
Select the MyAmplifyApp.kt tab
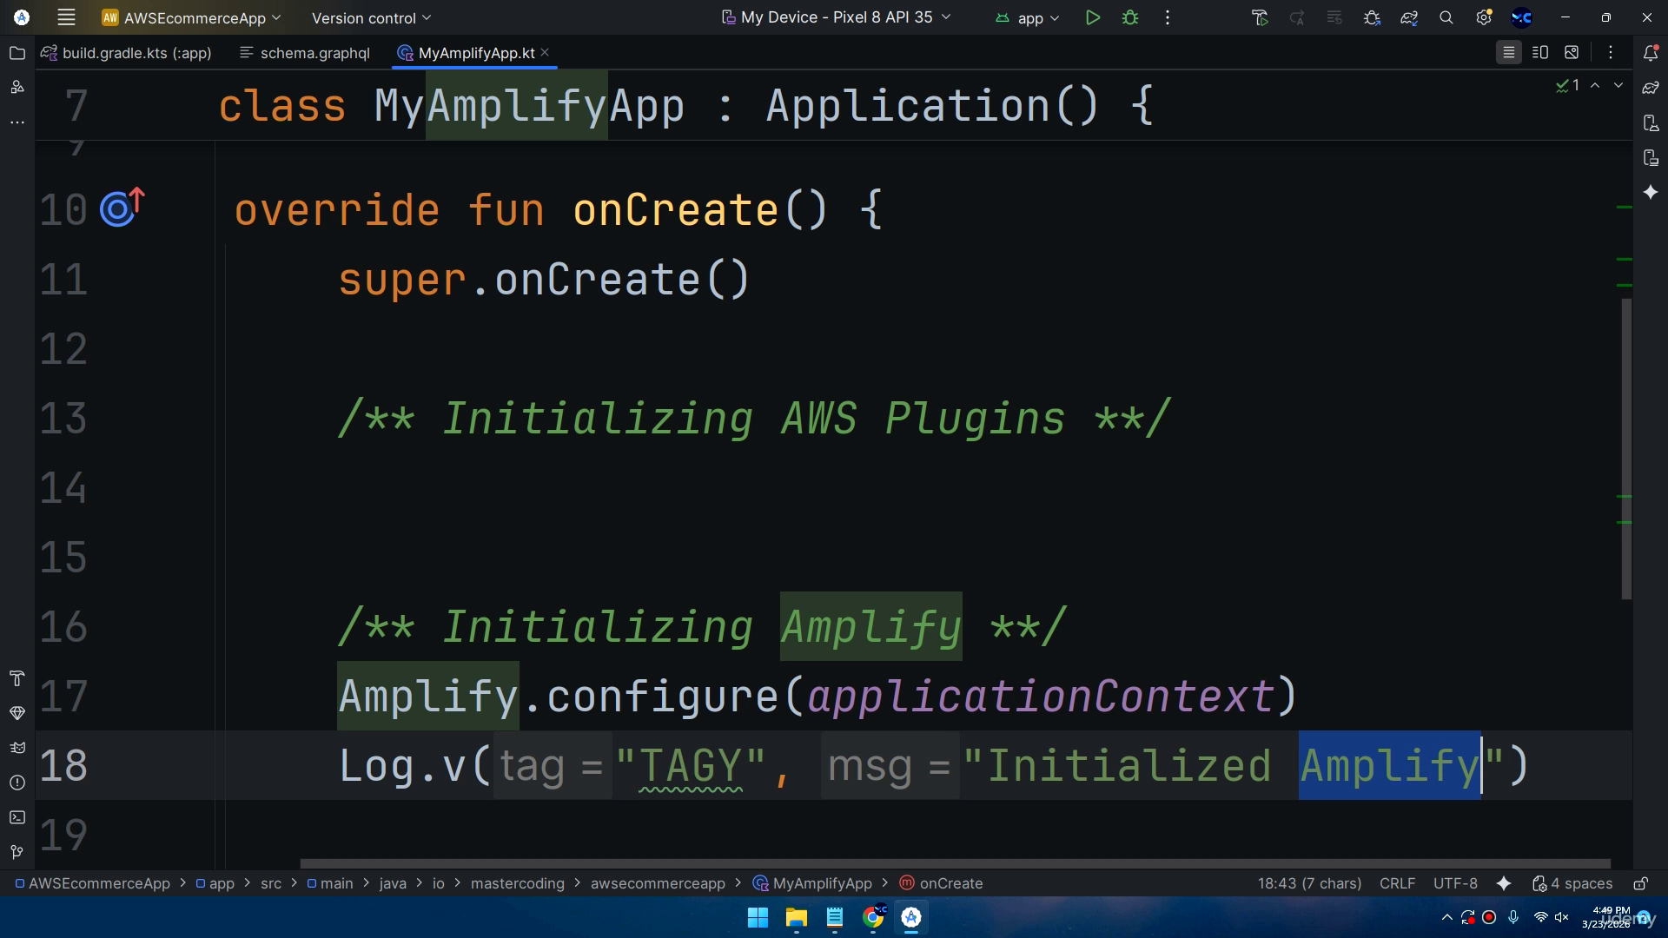pyautogui.click(x=476, y=53)
